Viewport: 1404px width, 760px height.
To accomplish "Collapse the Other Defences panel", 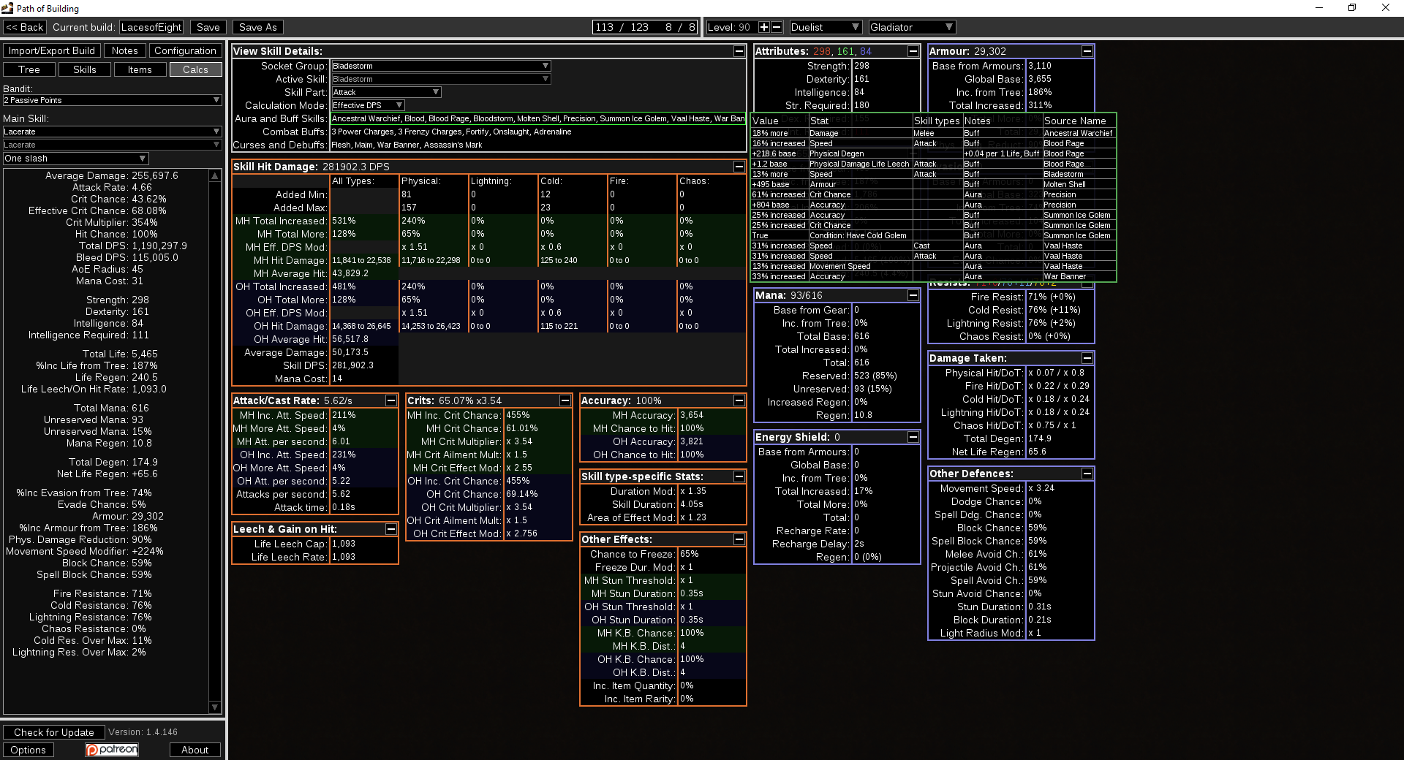I will [x=1087, y=474].
